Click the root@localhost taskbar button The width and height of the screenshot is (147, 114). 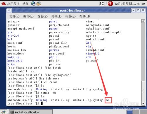point(31,112)
